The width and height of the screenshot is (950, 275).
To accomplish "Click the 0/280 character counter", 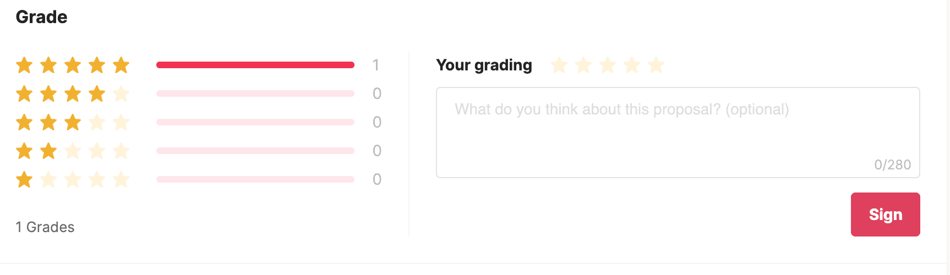I will [892, 164].
